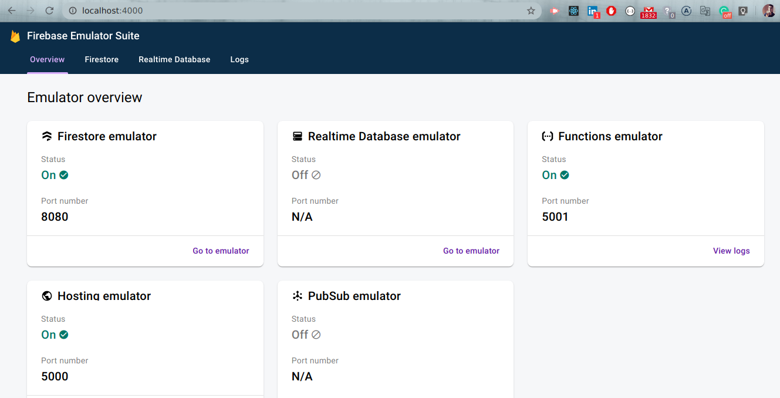Open the LinkedIn extension icon
The width and height of the screenshot is (780, 398).
[x=593, y=11]
